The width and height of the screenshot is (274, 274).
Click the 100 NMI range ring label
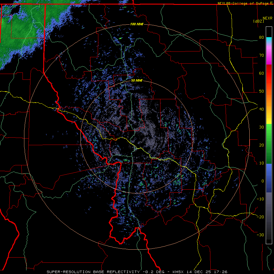pyautogui.click(x=137, y=24)
